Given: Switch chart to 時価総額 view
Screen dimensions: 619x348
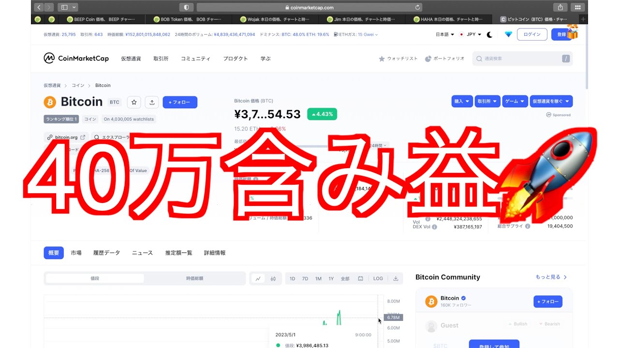Looking at the screenshot, I should (x=194, y=278).
